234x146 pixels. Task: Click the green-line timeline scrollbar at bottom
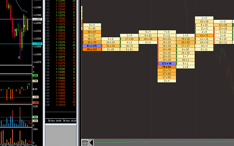(164, 142)
